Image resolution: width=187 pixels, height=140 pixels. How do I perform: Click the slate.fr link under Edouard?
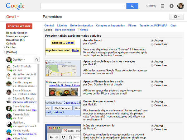pos(24,102)
